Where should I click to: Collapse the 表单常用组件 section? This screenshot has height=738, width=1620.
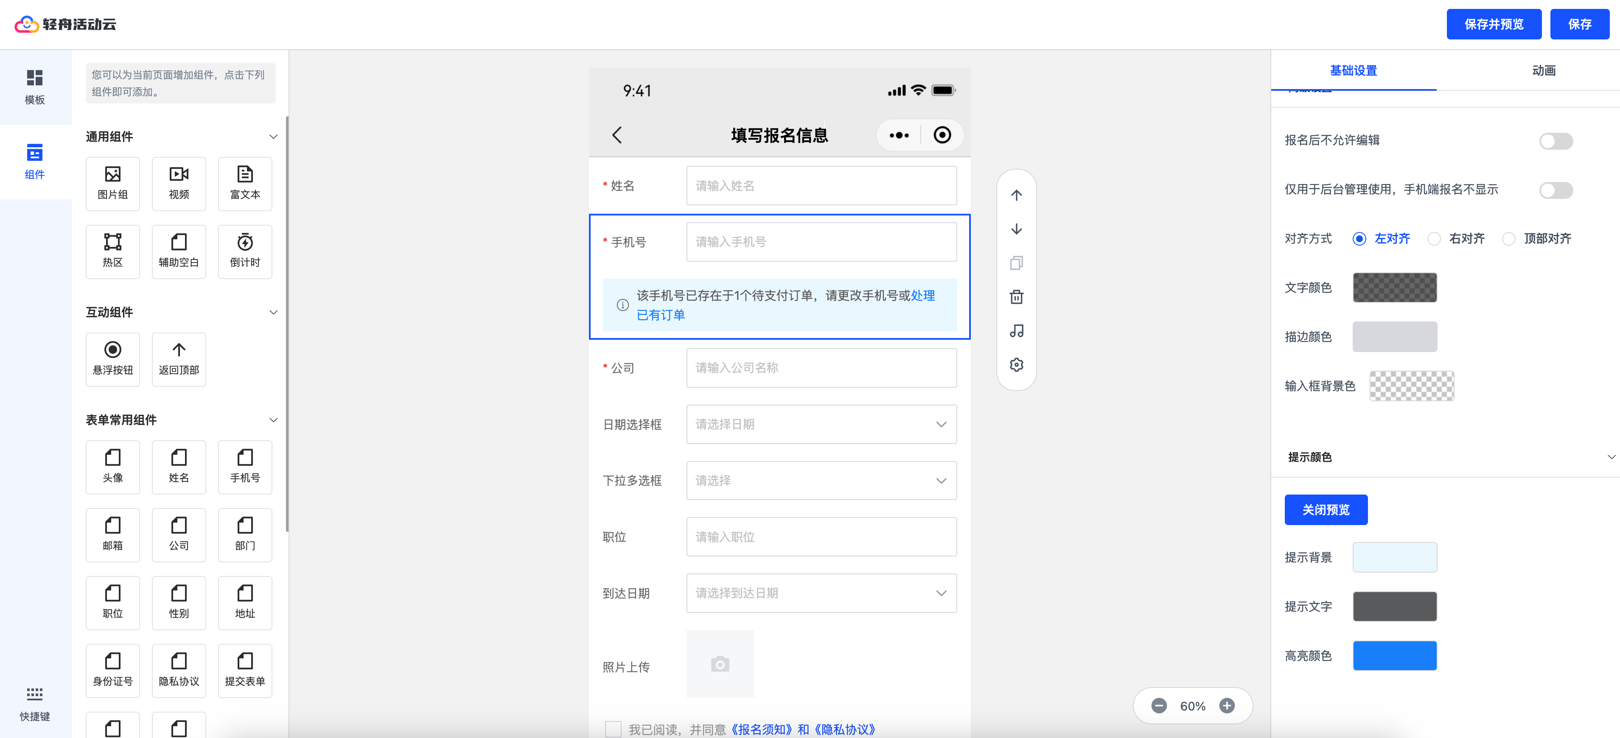pos(273,420)
